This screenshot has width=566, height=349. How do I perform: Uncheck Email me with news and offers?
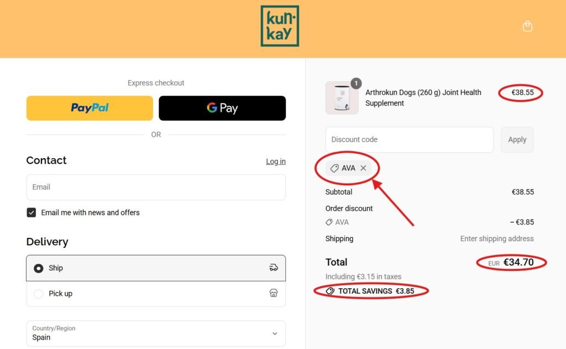32,212
